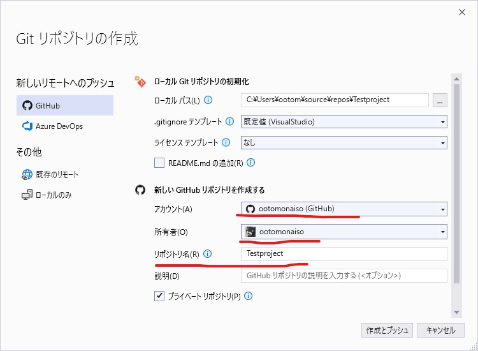The height and width of the screenshot is (351, 478).
Task: Choose ローカルのみ in the sidebar
Action: click(x=54, y=195)
